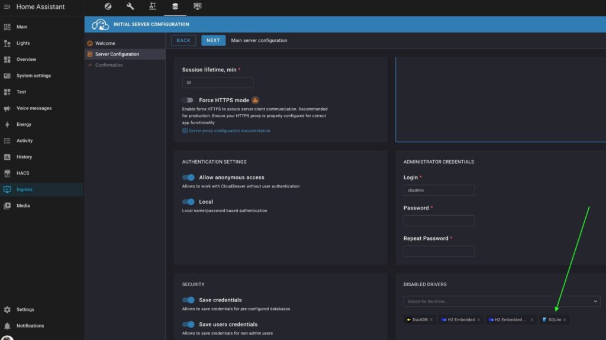Remove DuckDB from disabled drivers
The image size is (606, 340).
coord(431,320)
